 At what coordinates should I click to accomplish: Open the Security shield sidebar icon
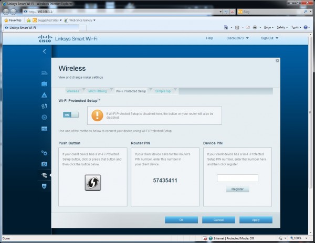(45, 186)
